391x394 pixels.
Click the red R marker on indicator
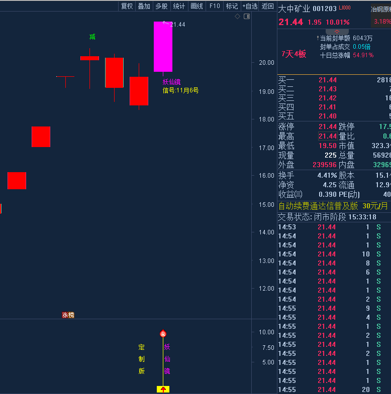(163, 334)
